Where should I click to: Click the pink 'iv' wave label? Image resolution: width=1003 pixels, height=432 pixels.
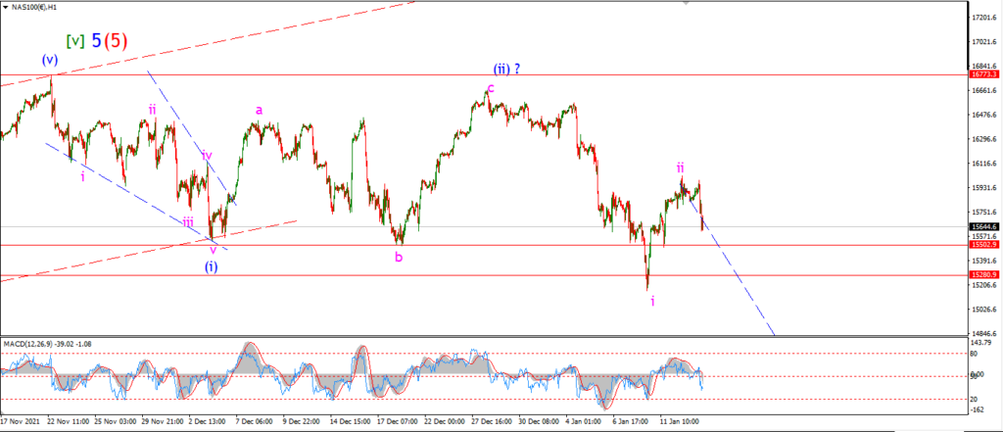[208, 155]
